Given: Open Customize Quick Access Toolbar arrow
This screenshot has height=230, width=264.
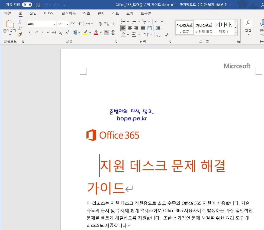Looking at the screenshot, I should (x=64, y=5).
